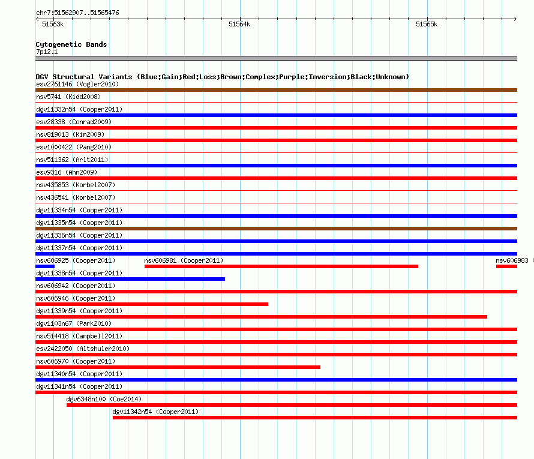Click esv9316 (Ahn2009) label

click(x=67, y=172)
